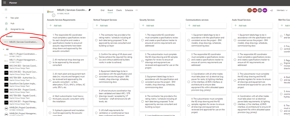Switch to Board view tab
The height and width of the screenshot is (116, 290).
click(x=110, y=10)
